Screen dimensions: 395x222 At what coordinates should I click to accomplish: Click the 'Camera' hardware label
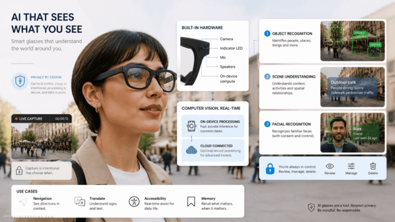tap(227, 39)
